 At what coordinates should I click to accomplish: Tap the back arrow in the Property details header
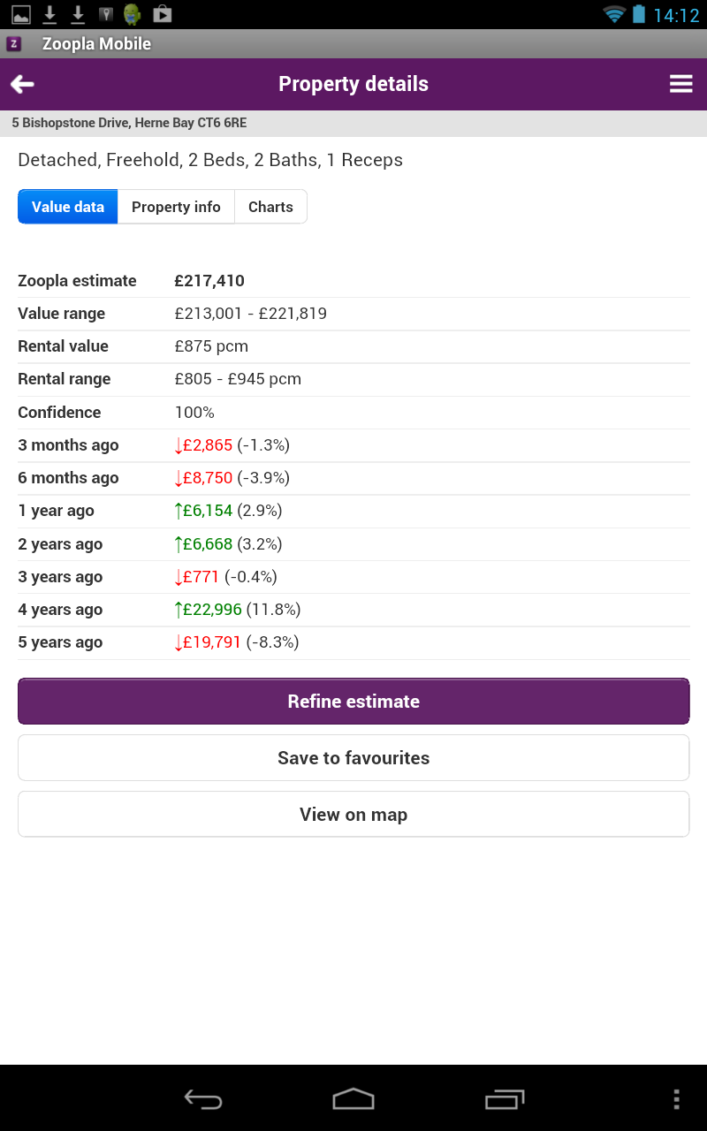coord(21,83)
